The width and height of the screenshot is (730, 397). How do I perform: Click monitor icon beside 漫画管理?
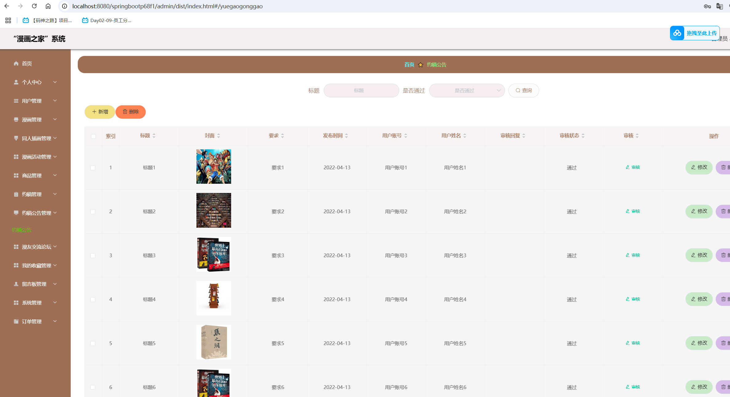click(x=16, y=120)
